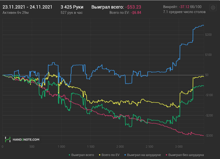Click the total winnings value '-$53.23'
This screenshot has width=220, height=159.
(133, 7)
